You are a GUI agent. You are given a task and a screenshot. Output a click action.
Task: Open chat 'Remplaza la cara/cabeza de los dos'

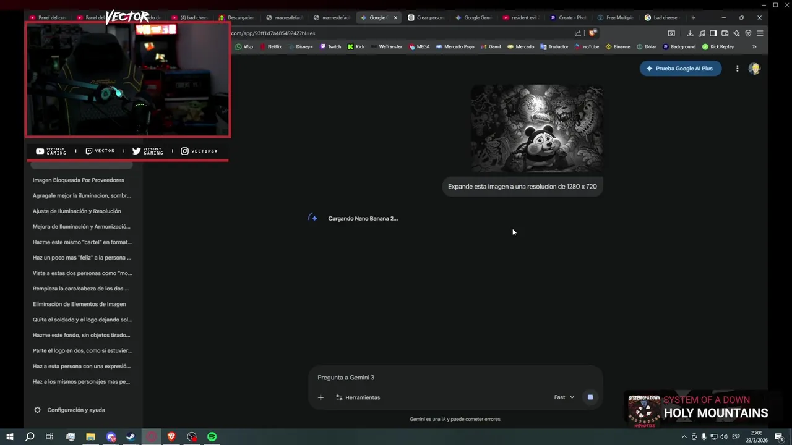[x=82, y=289]
